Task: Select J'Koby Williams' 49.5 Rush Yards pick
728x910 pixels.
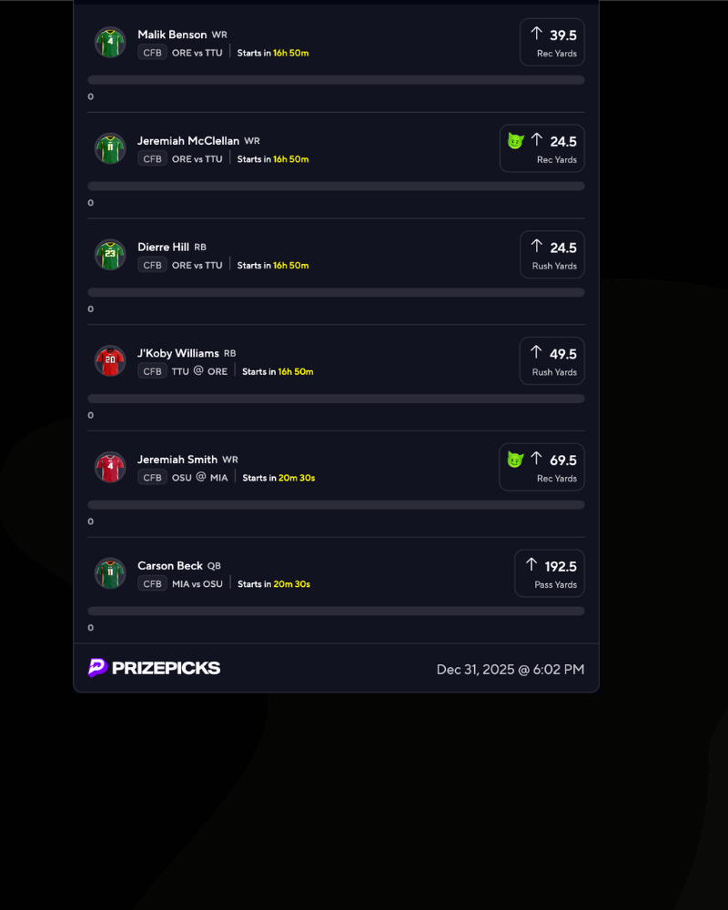Action: pos(552,361)
